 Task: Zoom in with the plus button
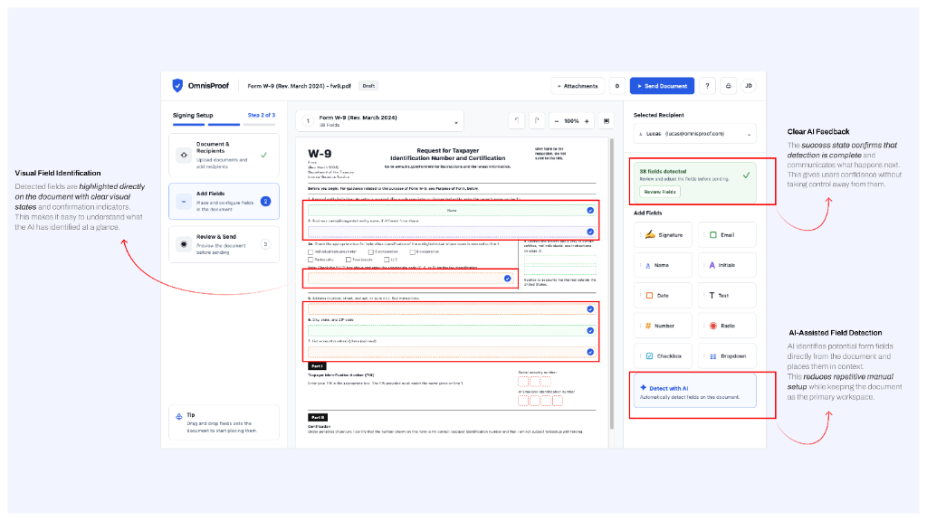(x=587, y=121)
